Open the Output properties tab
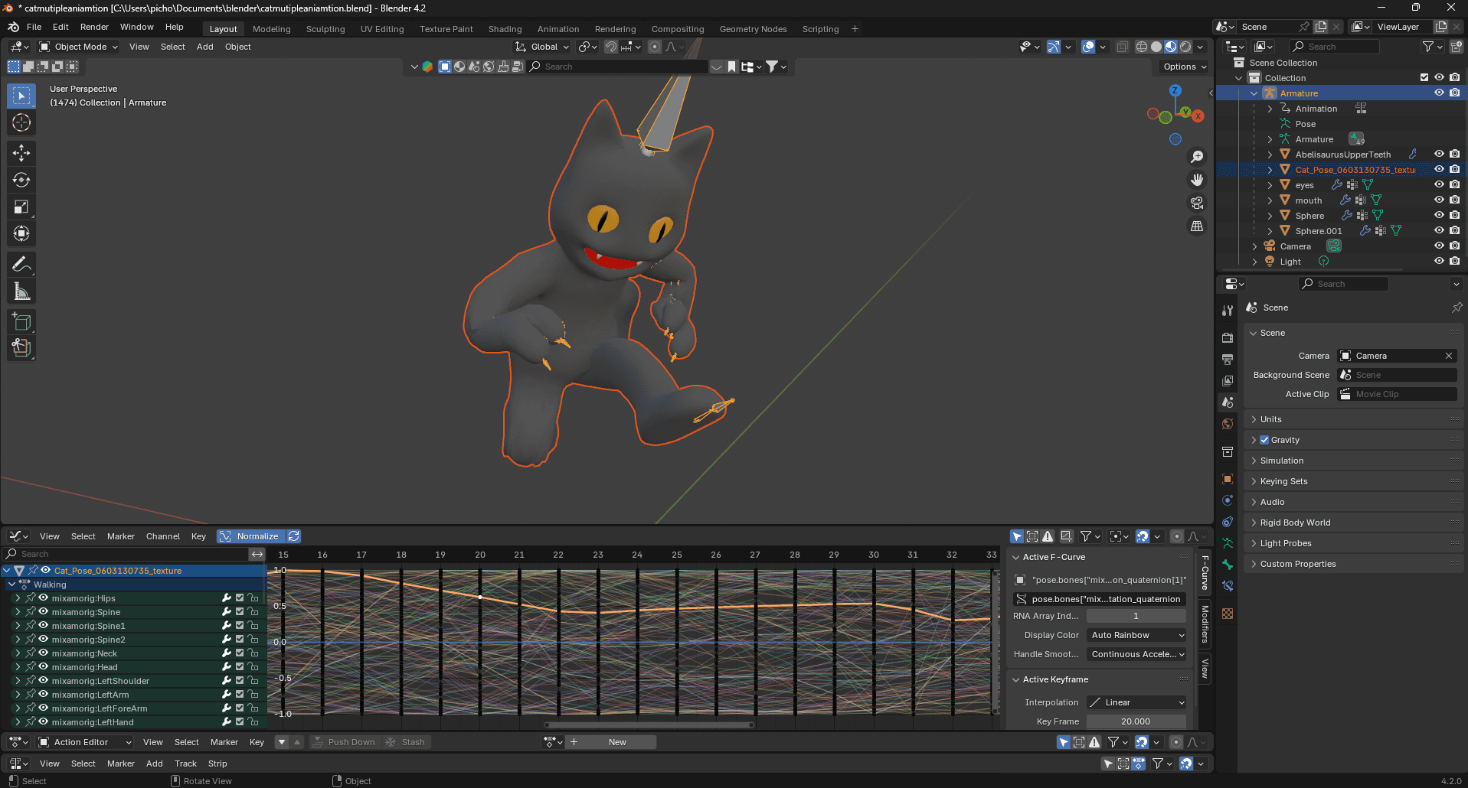 1228,359
